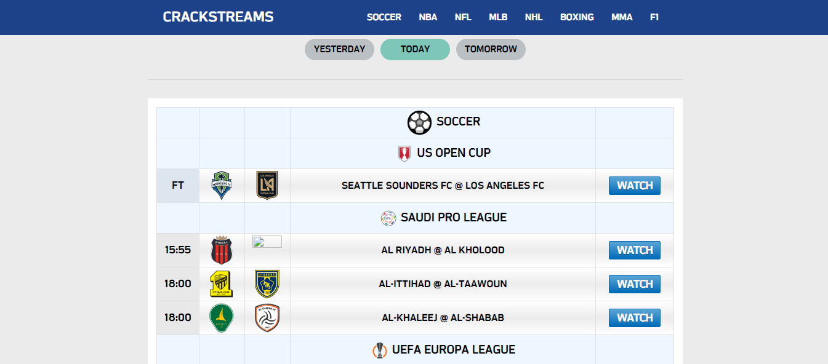Image resolution: width=828 pixels, height=364 pixels.
Task: Click the US Open Cup logo
Action: (x=404, y=153)
